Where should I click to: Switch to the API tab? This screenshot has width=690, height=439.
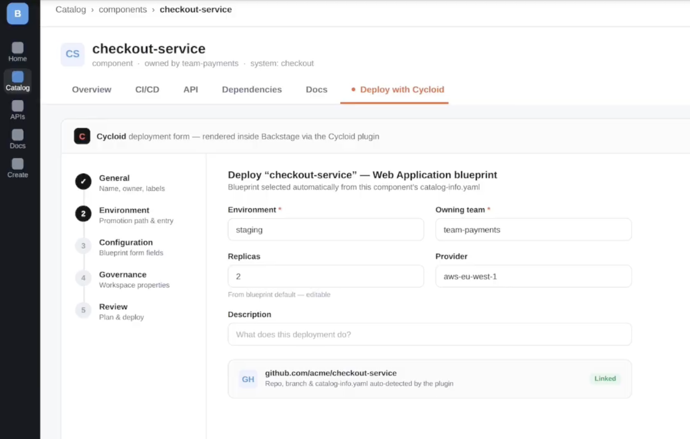click(191, 89)
